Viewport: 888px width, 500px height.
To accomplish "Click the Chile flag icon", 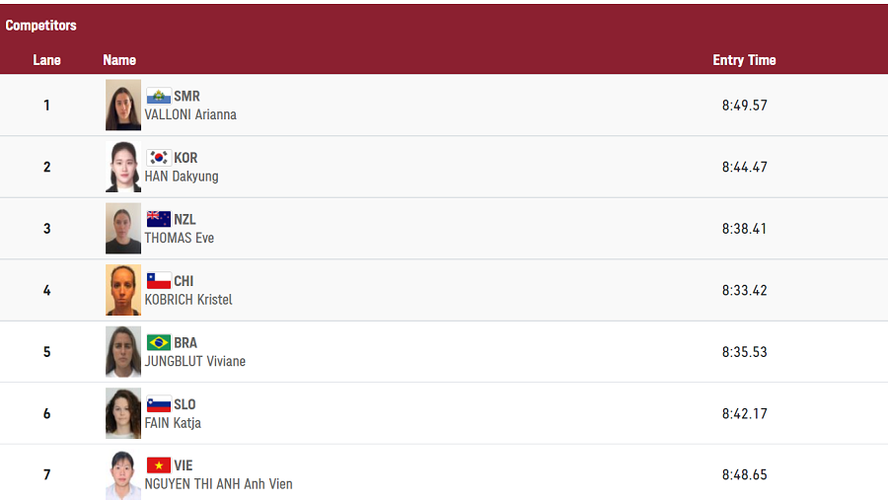I will tap(159, 281).
